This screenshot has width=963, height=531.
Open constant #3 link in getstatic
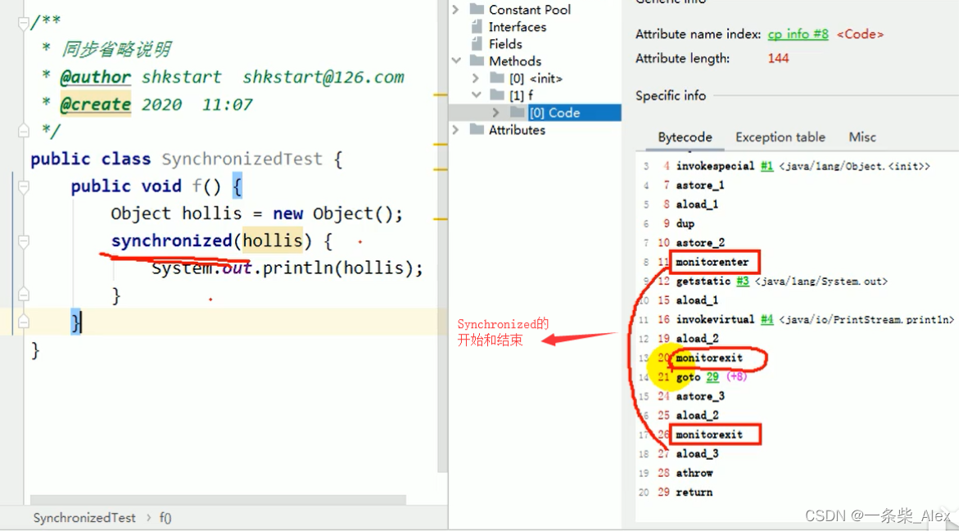point(743,281)
